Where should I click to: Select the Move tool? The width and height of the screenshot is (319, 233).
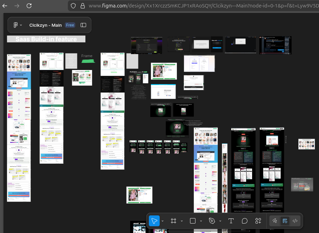154,221
